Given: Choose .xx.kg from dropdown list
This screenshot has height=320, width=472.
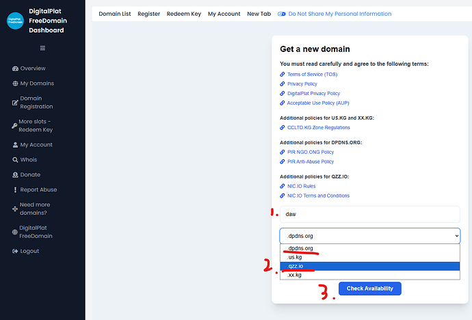Looking at the screenshot, I should [370, 275].
